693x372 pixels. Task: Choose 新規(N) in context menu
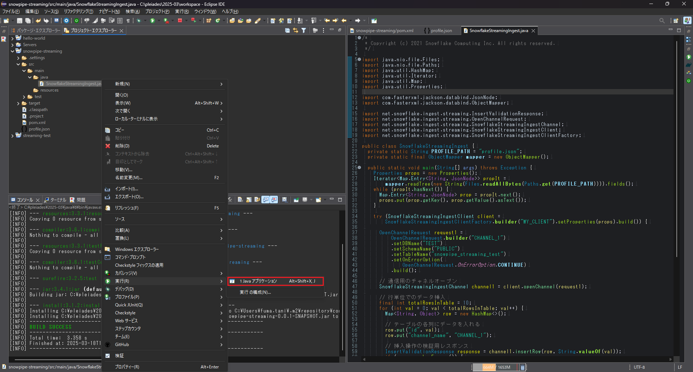pos(165,84)
